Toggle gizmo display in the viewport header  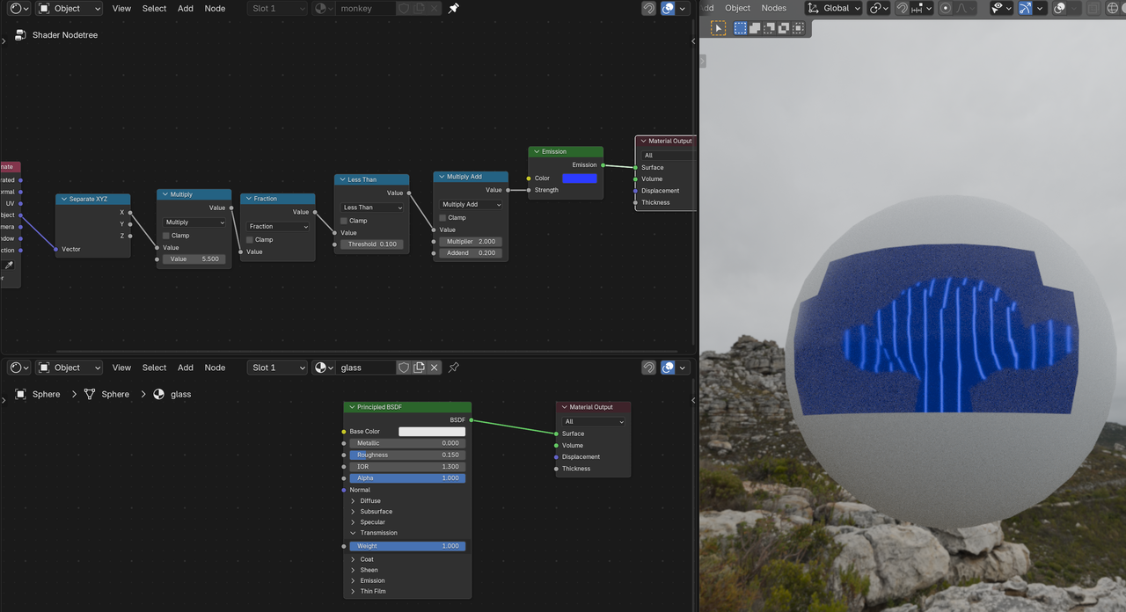[x=1026, y=8]
